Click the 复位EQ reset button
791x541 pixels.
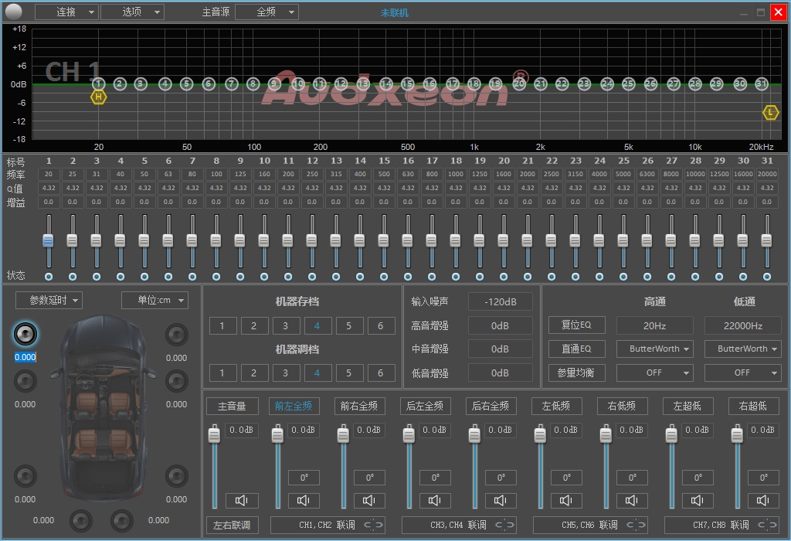(x=576, y=325)
